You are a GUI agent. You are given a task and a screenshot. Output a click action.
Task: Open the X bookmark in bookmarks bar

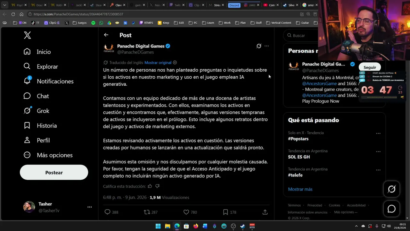tap(67, 23)
